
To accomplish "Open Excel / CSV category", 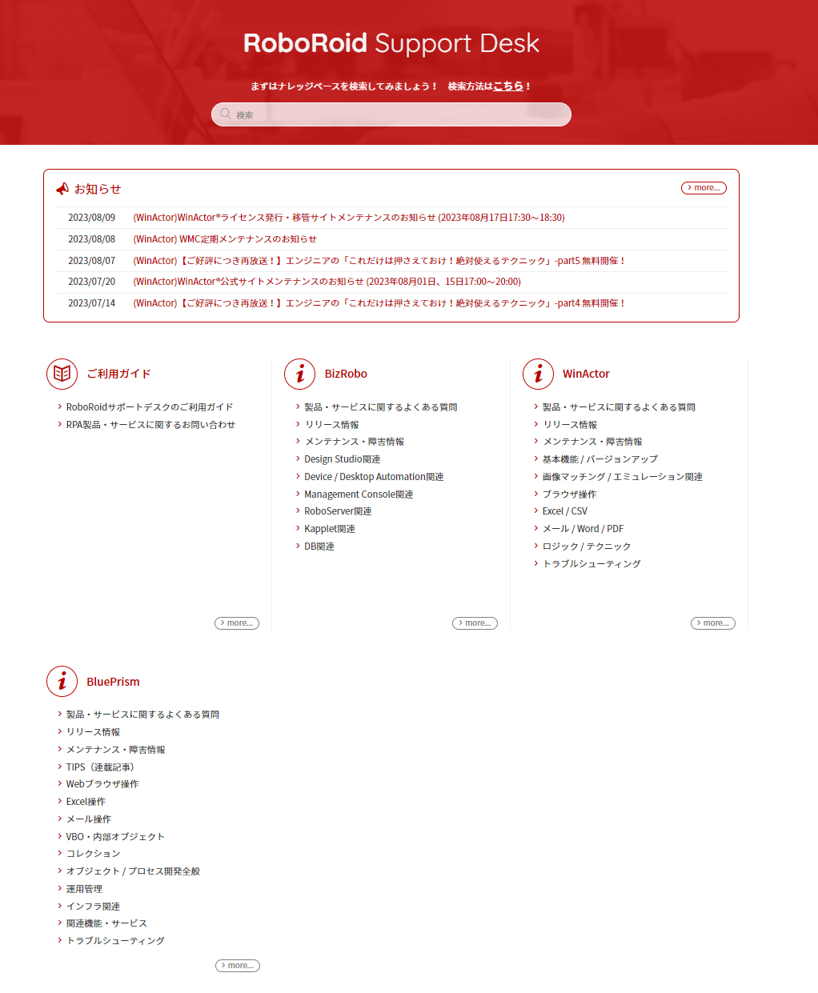I will coord(565,511).
